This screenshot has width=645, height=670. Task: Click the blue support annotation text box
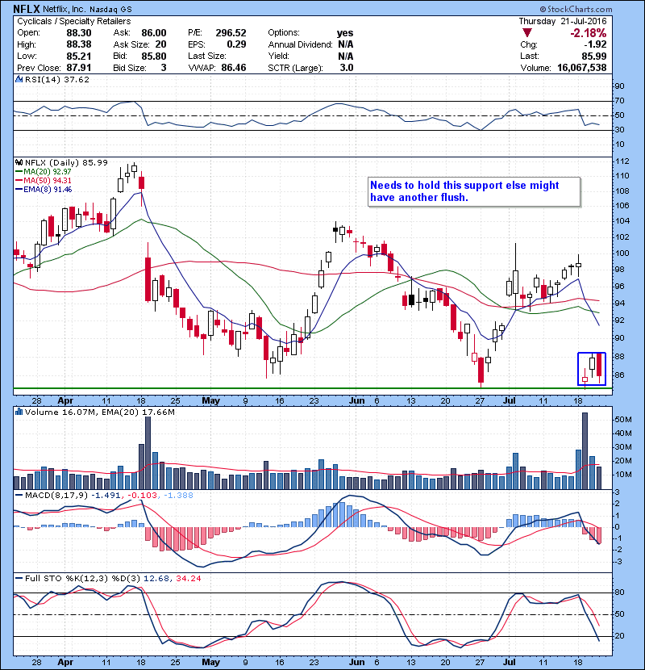[x=474, y=192]
